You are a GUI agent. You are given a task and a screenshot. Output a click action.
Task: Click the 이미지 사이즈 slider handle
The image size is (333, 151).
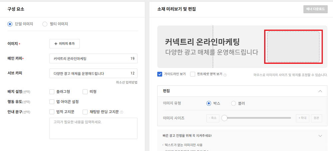pos(224,118)
